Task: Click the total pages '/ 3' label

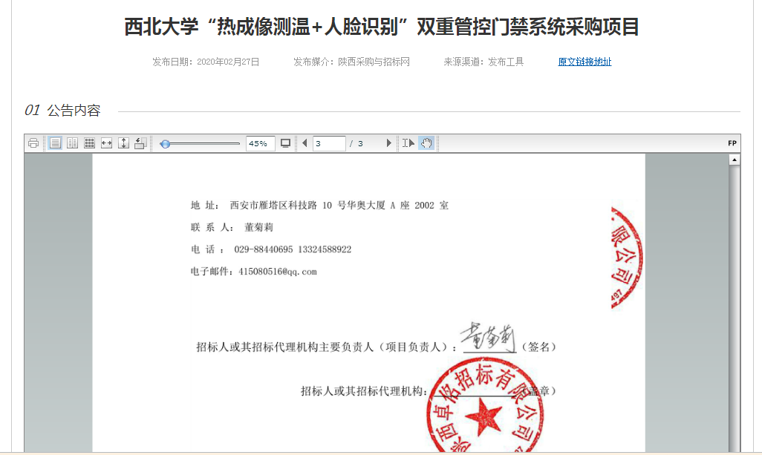Action: point(356,144)
